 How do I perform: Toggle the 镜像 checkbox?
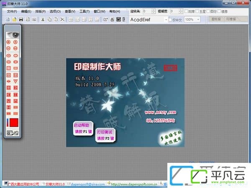click(219, 11)
